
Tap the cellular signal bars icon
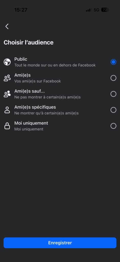pyautogui.click(x=89, y=10)
